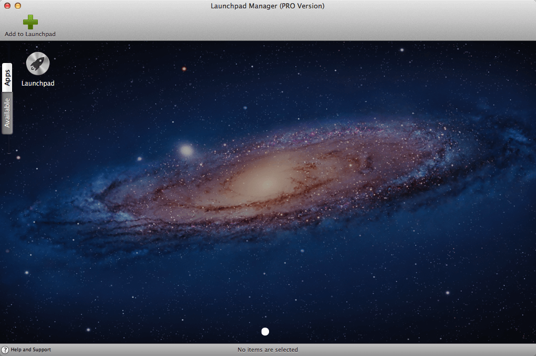Minimize window with the yellow button
Screen dimensions: 536x356
pyautogui.click(x=18, y=6)
